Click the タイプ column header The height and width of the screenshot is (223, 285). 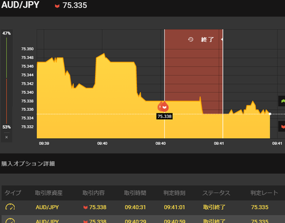tap(12, 193)
